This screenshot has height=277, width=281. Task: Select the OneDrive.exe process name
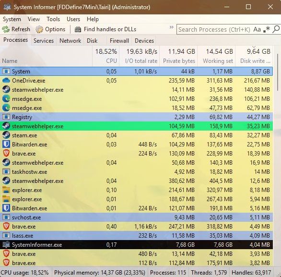point(28,80)
